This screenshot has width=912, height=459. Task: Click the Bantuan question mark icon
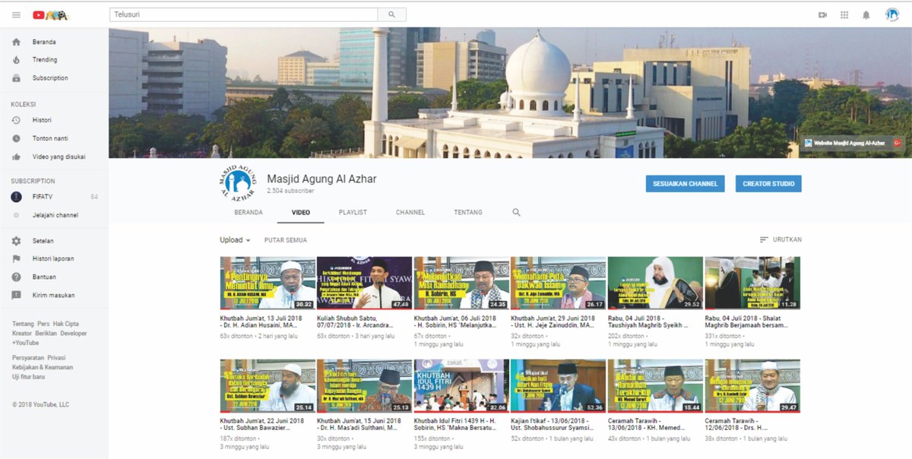tap(16, 277)
